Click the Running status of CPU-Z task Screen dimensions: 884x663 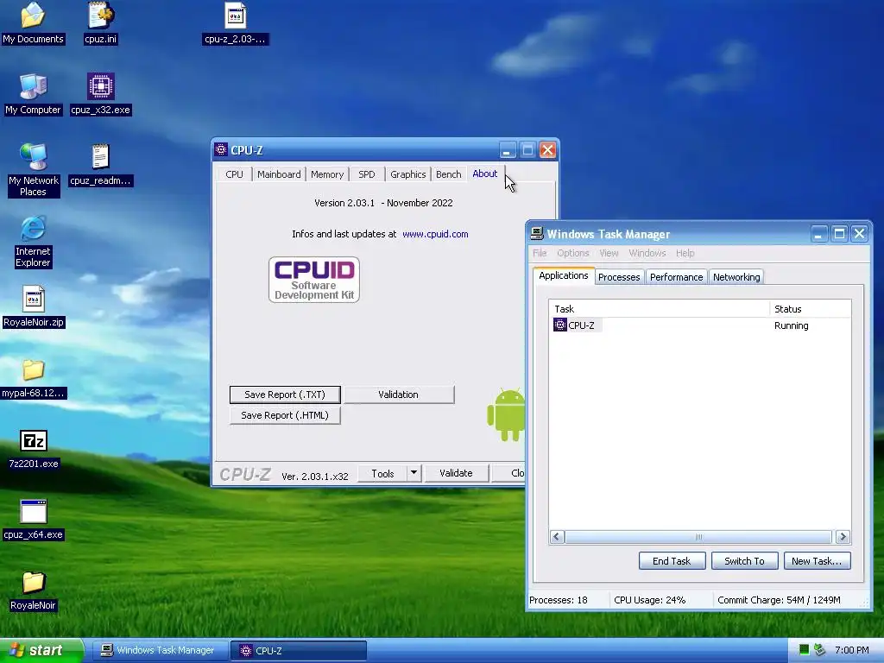point(791,325)
